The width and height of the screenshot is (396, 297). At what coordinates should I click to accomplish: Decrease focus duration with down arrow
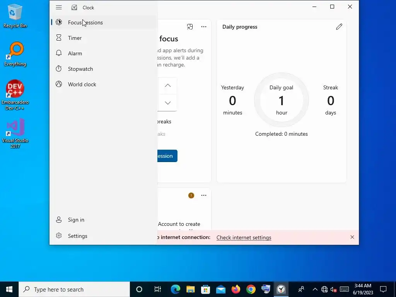click(x=168, y=103)
